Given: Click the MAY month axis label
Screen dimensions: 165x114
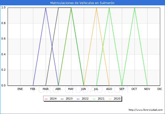Looking at the screenshot, I should point(71,89).
